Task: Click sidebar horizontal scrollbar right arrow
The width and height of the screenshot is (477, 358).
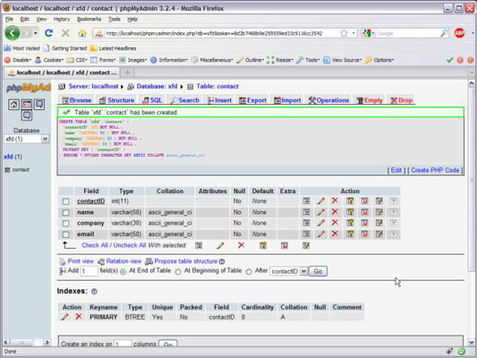Action: point(47,342)
